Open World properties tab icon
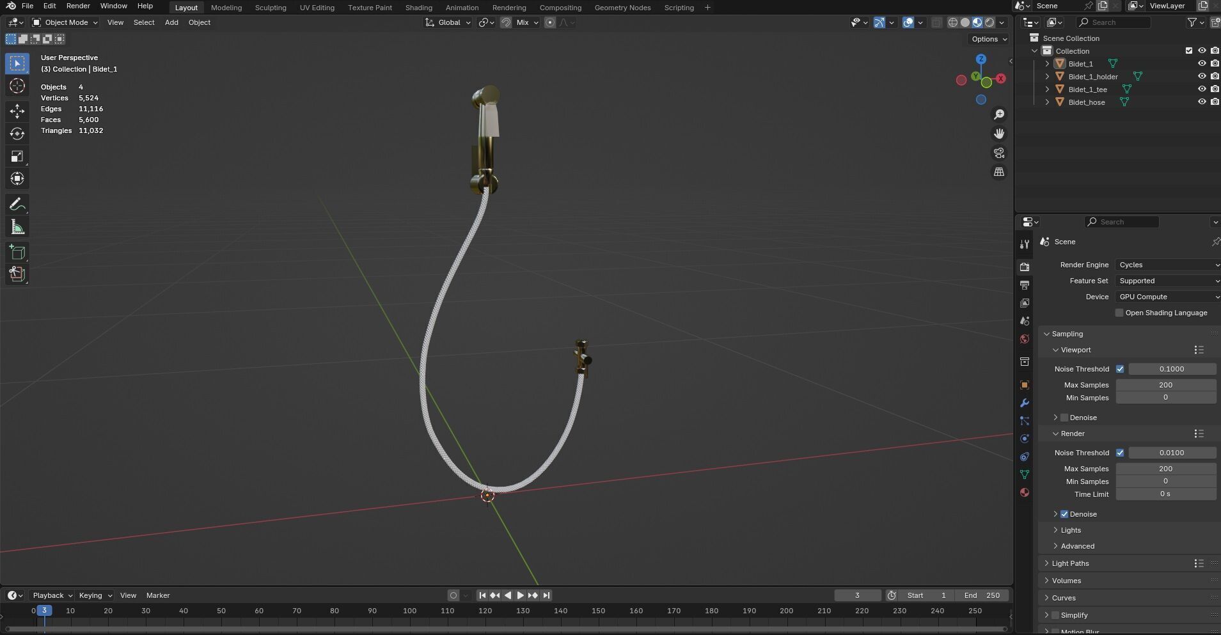Image resolution: width=1221 pixels, height=635 pixels. (1025, 339)
